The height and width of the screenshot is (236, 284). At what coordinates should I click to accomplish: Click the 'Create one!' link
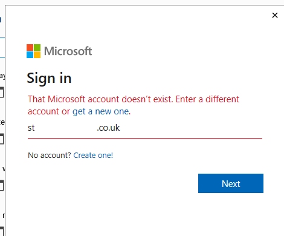point(93,156)
